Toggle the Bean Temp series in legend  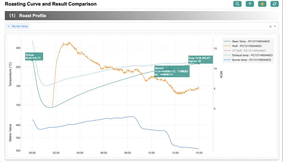[247, 41]
